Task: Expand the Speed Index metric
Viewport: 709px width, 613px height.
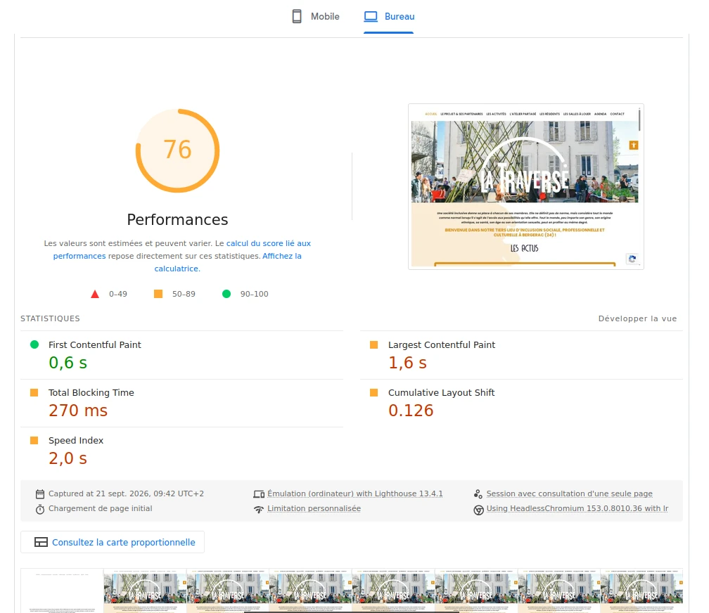Action: coord(181,451)
